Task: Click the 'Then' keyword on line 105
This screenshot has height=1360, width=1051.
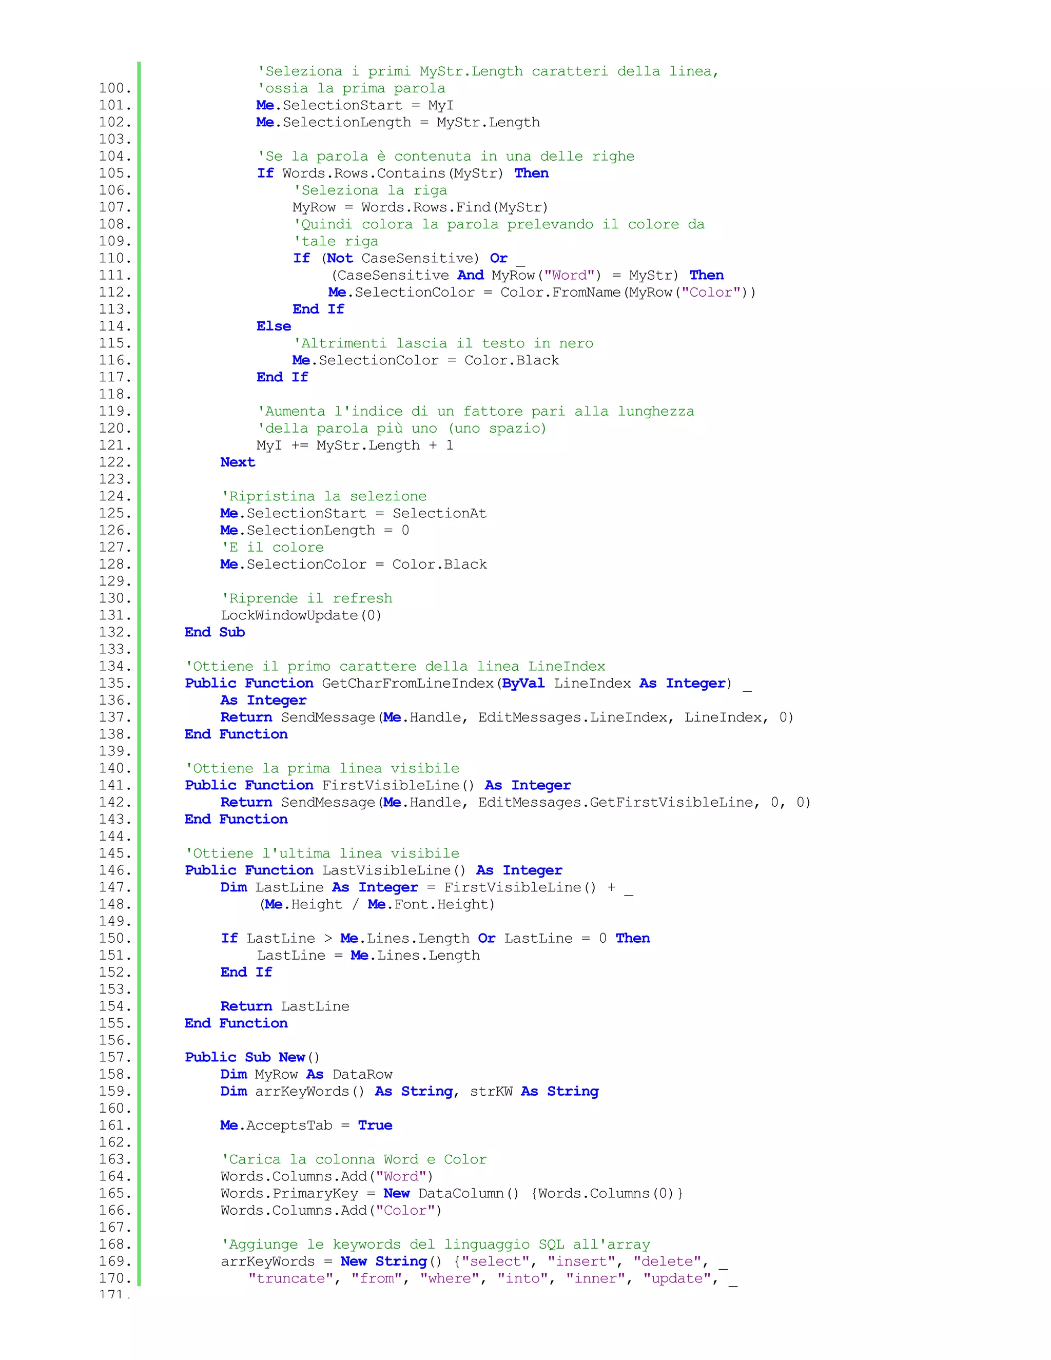Action: 531,173
